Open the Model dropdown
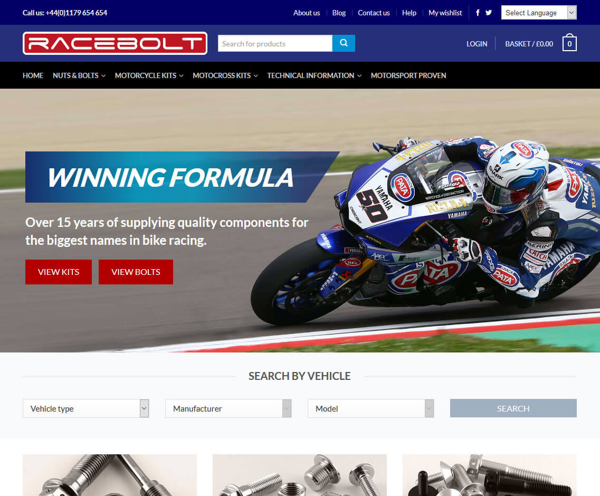 (x=370, y=408)
